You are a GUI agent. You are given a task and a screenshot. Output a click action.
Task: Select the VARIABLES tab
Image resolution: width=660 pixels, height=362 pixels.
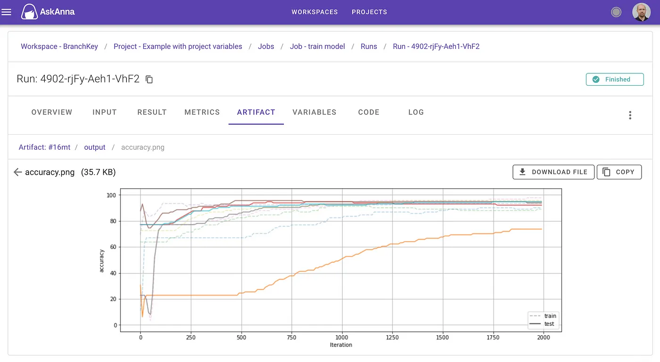[314, 113]
